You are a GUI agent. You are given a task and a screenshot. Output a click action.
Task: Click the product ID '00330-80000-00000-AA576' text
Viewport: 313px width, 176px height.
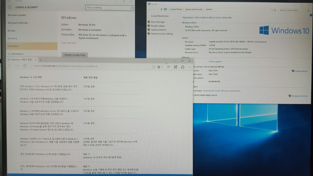206,95
